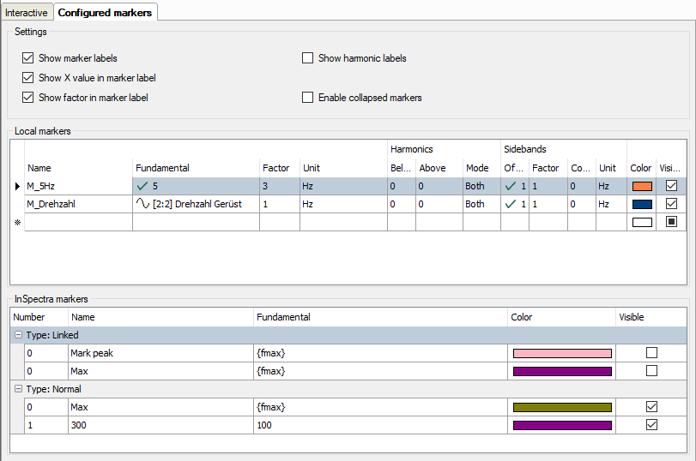The width and height of the screenshot is (696, 461).
Task: Click the orange color swatch for M_5Hz
Action: point(641,185)
